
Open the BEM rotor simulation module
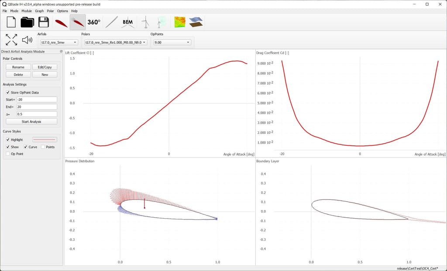point(127,21)
